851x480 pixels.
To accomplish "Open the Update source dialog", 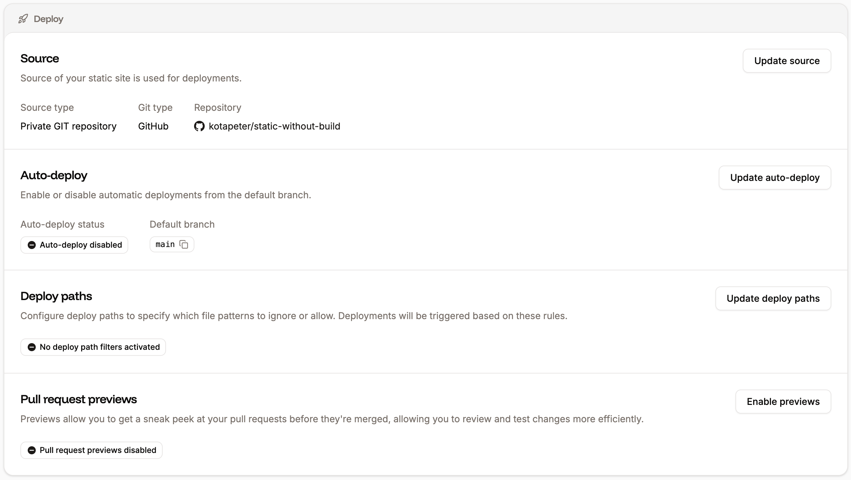I will coord(787,61).
